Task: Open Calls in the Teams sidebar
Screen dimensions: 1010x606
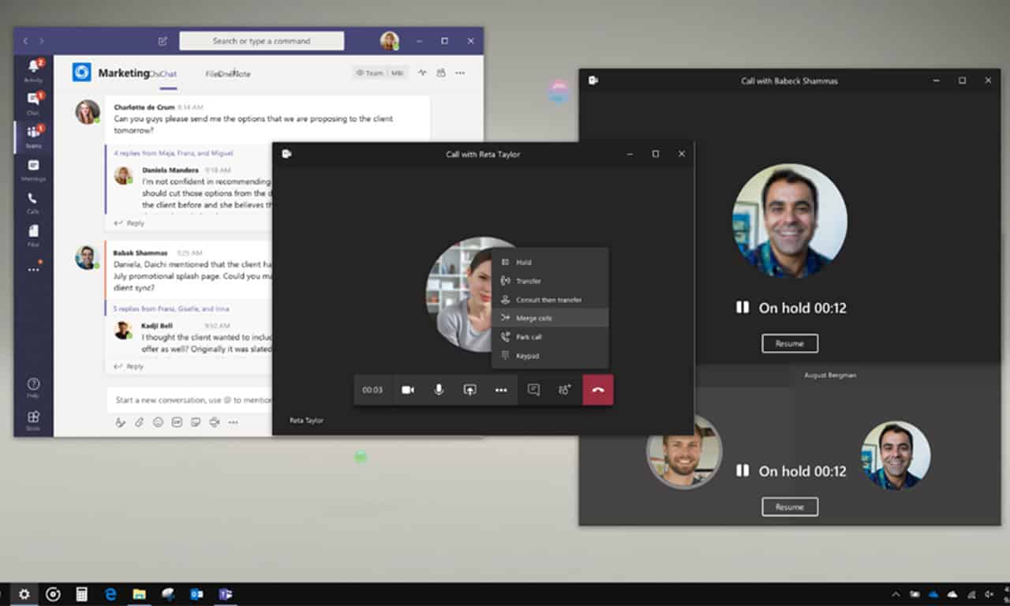Action: tap(33, 203)
